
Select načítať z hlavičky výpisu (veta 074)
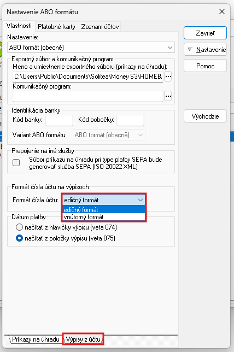(19, 227)
